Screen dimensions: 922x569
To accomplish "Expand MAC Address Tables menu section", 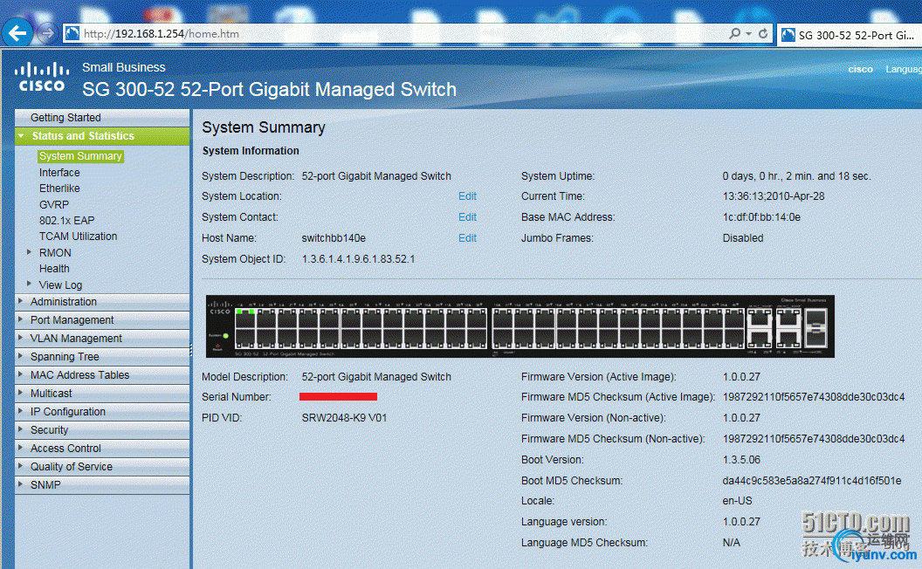I will click(x=102, y=374).
